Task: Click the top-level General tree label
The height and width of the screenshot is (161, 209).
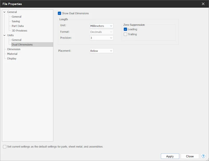Action: coord(12,12)
